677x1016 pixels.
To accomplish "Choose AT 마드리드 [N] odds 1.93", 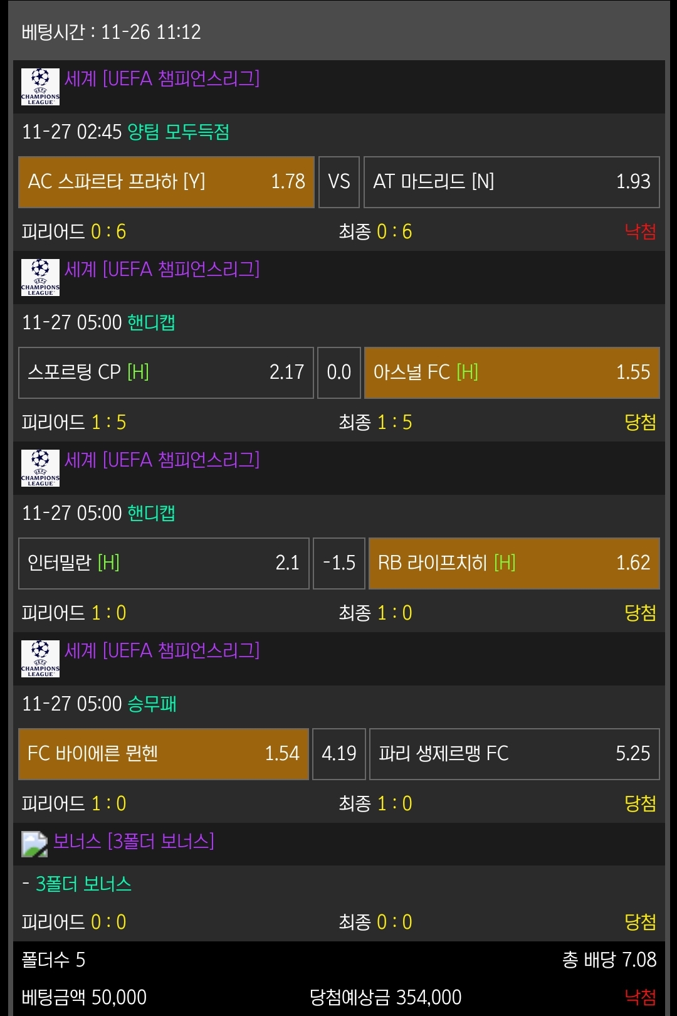I will (512, 182).
